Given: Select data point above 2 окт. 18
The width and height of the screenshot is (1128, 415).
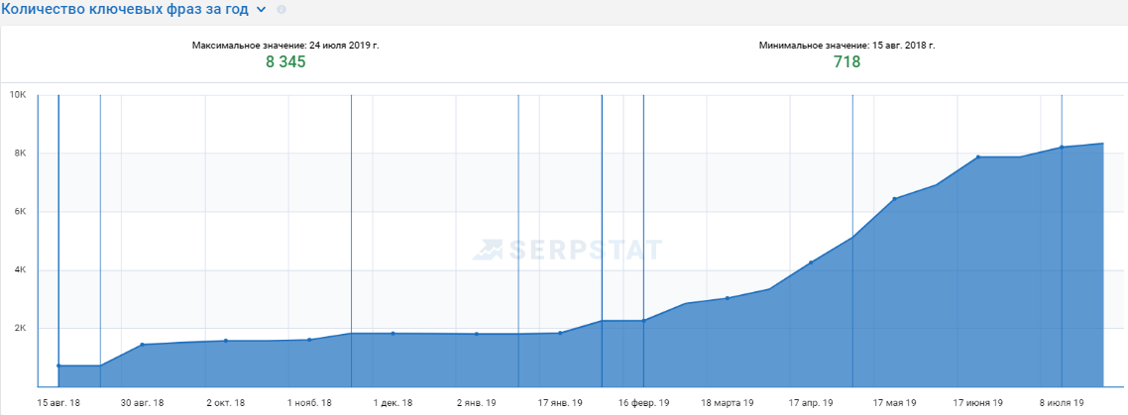Looking at the screenshot, I should (x=226, y=341).
